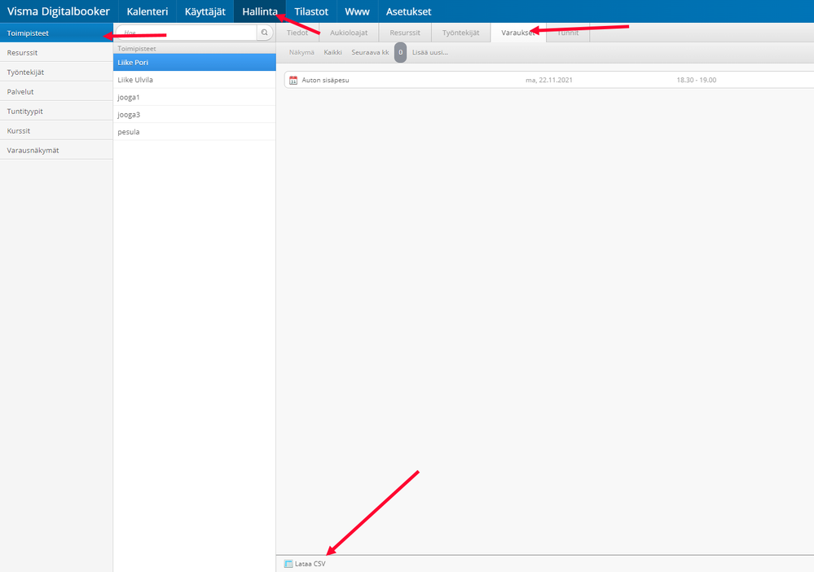Select Liike Ulvila location
This screenshot has height=572, width=814.
tap(195, 80)
